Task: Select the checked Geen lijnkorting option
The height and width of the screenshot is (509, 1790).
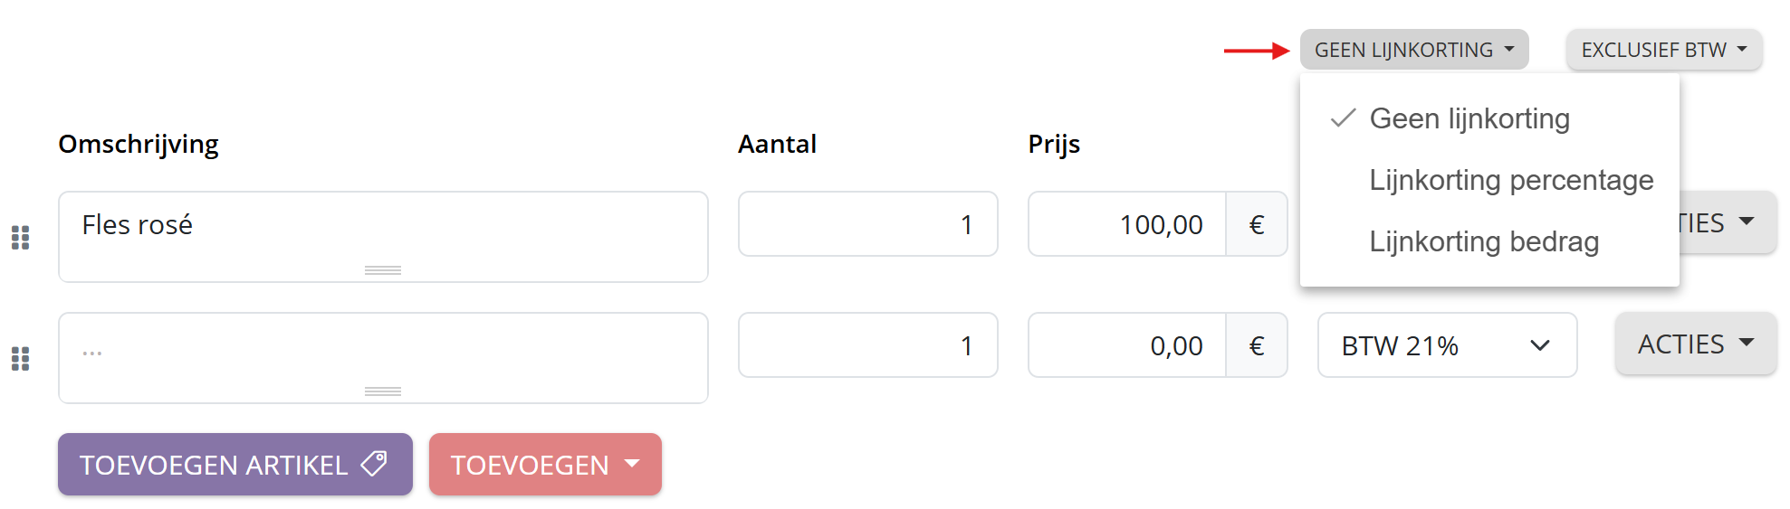Action: click(1469, 118)
